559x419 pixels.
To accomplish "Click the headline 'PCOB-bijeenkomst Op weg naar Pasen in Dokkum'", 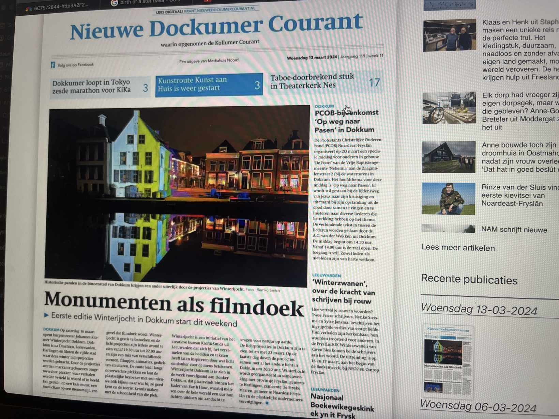I will 346,121.
